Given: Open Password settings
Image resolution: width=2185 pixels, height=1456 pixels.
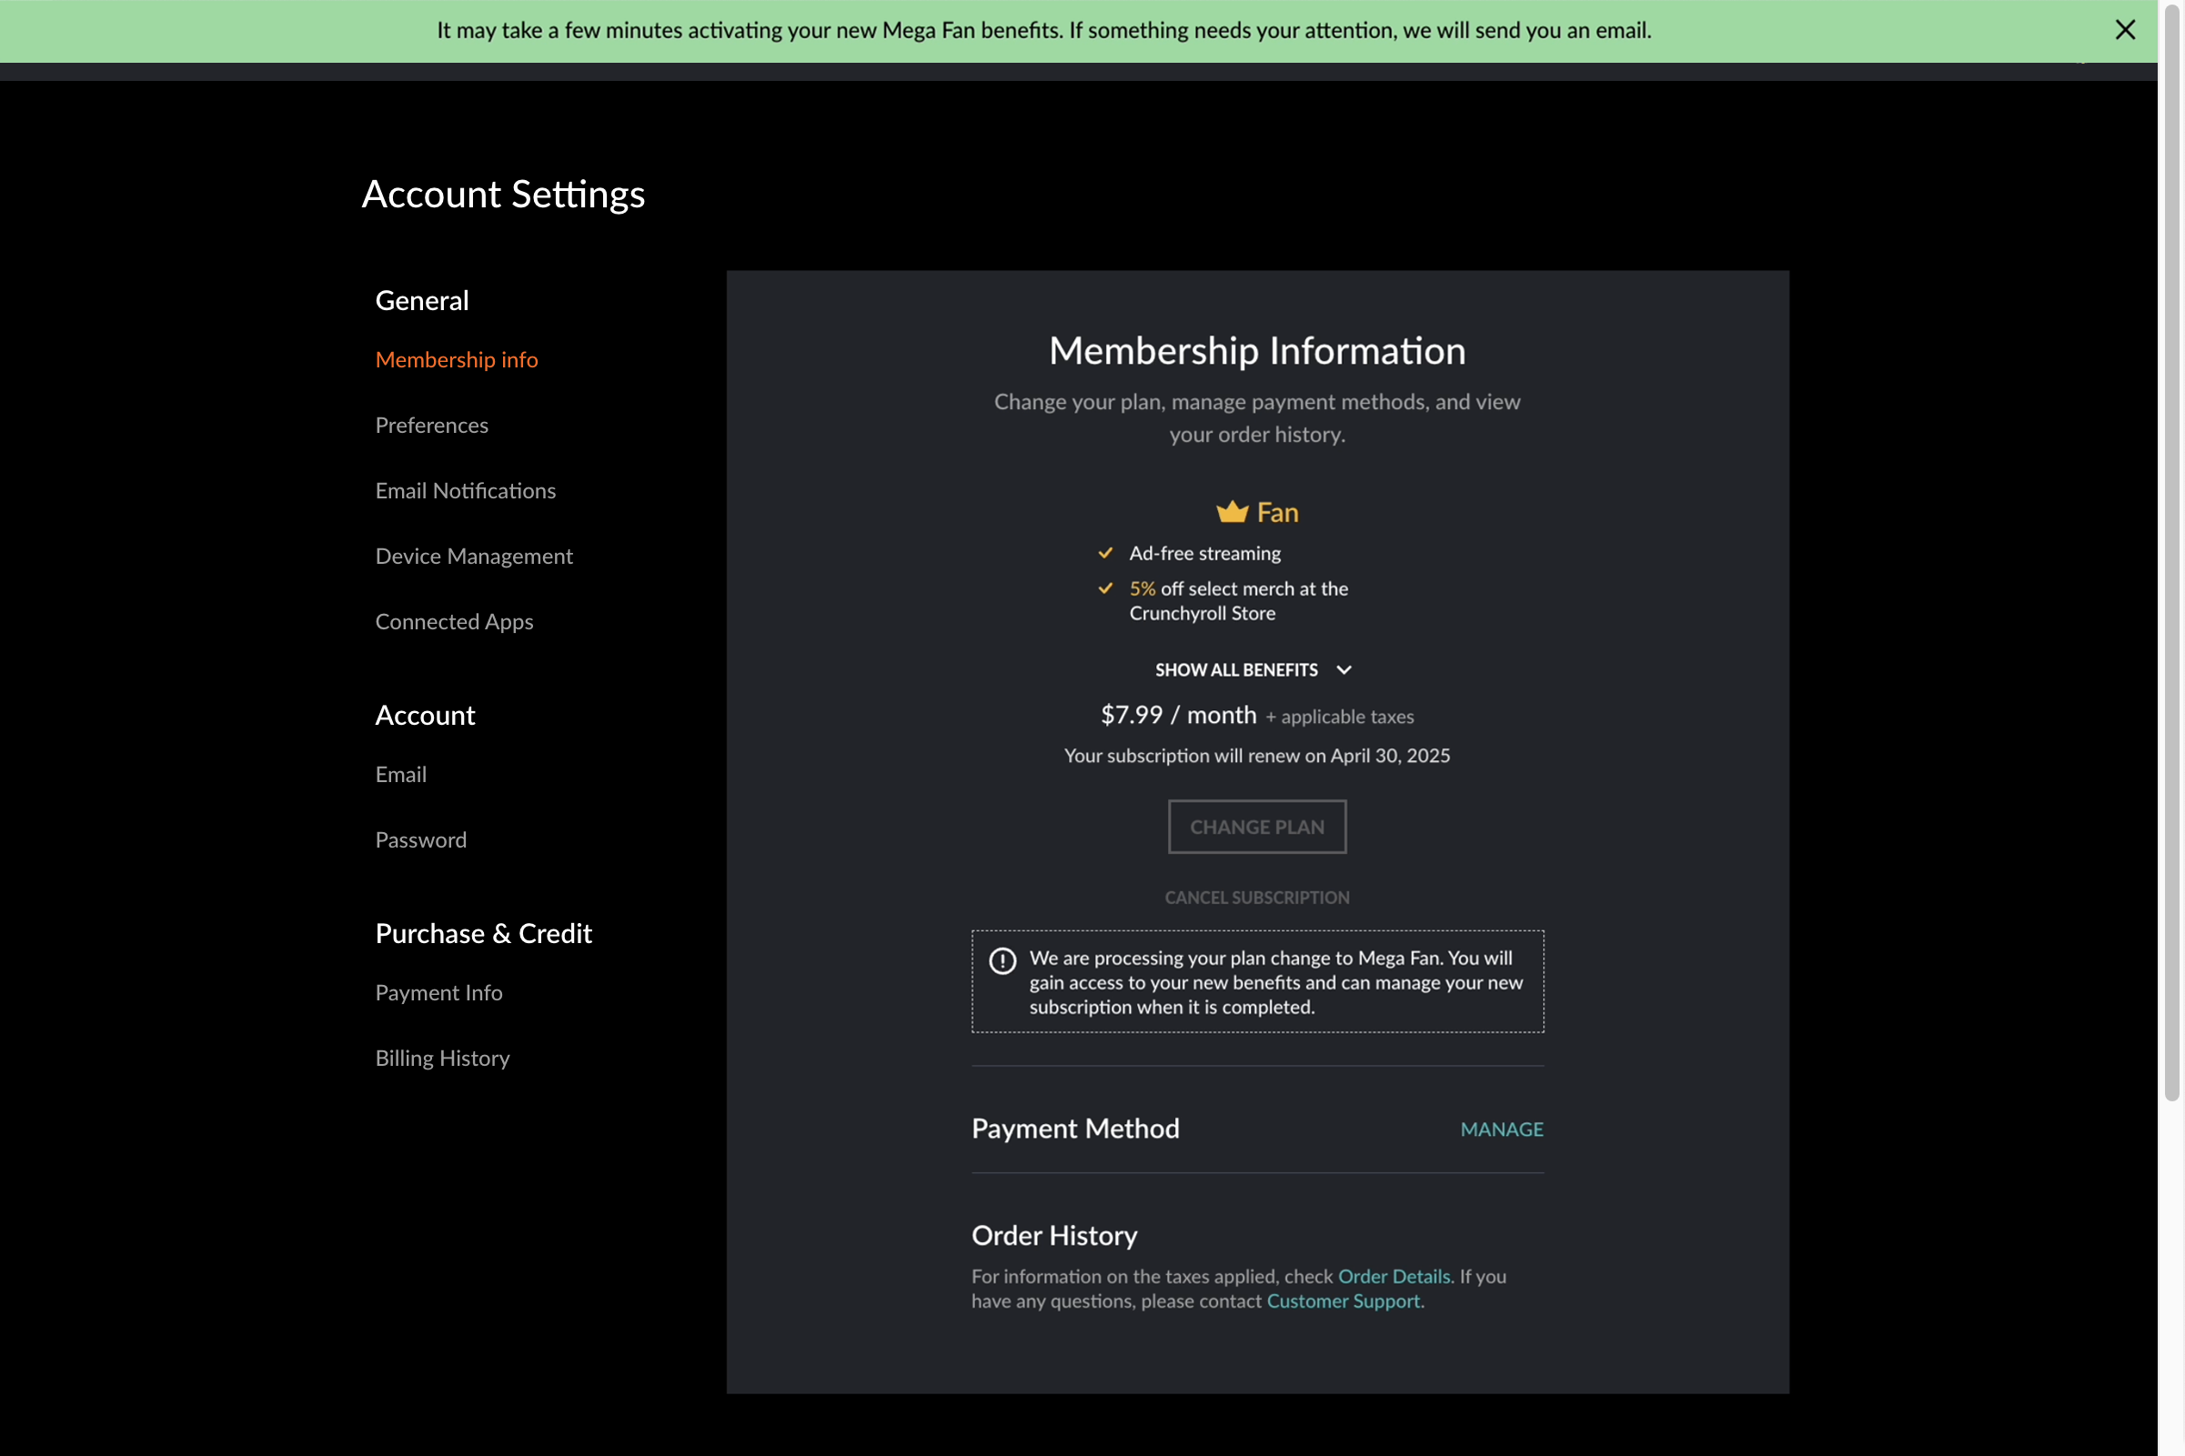Looking at the screenshot, I should click(x=420, y=838).
